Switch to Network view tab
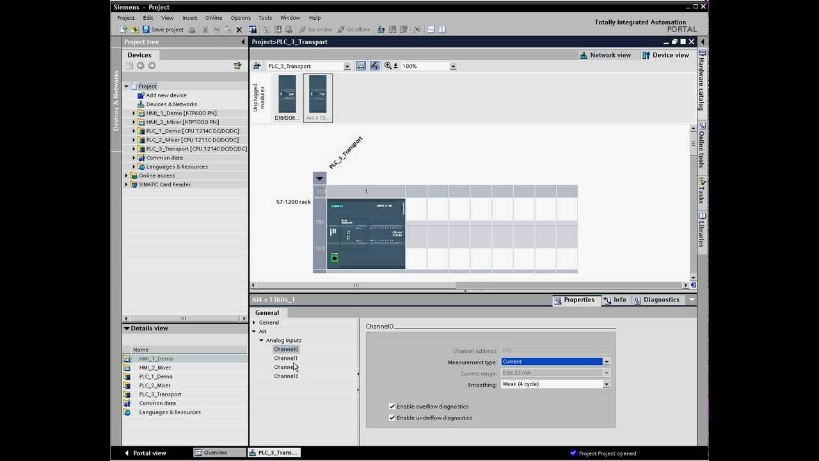Screen dimensions: 819x461 605,55
